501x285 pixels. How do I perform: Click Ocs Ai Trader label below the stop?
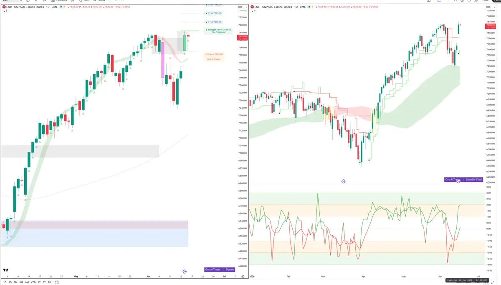click(214, 59)
